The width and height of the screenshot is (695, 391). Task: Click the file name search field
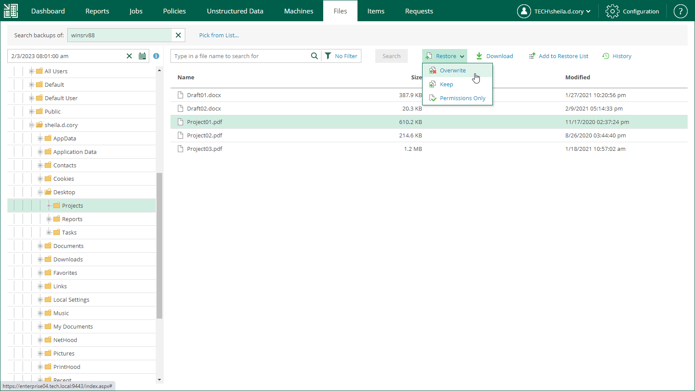tap(241, 56)
